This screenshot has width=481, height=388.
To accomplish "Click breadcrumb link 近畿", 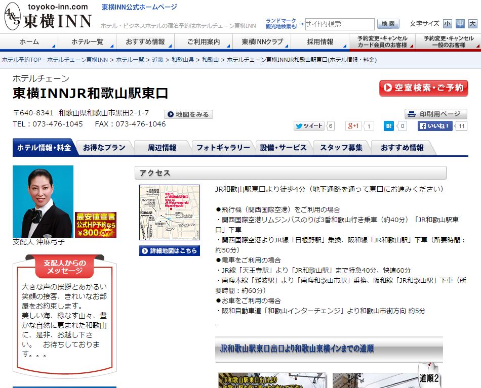I will pos(157,60).
